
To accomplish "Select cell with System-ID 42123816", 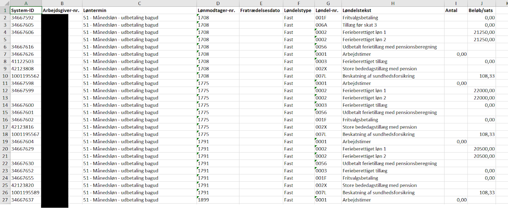I will [x=26, y=127].
